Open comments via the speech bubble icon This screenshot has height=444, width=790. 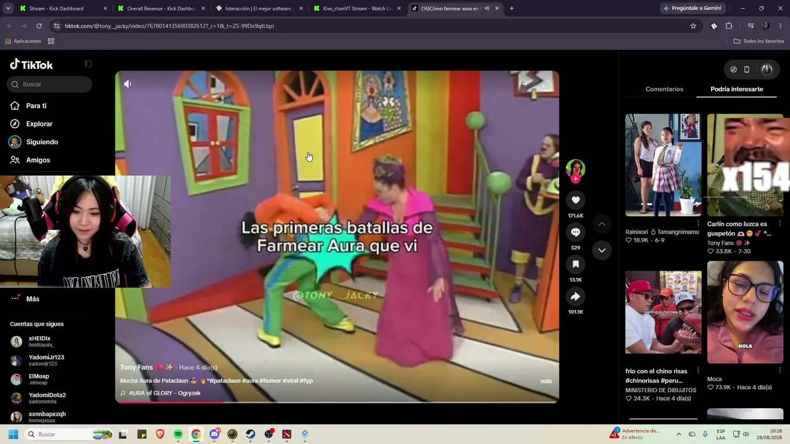(575, 232)
